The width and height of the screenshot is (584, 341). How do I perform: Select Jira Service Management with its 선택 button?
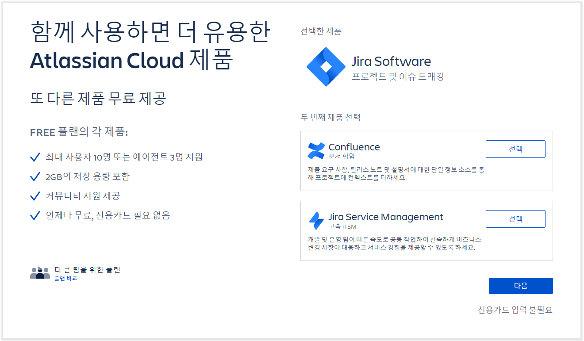[x=515, y=219]
